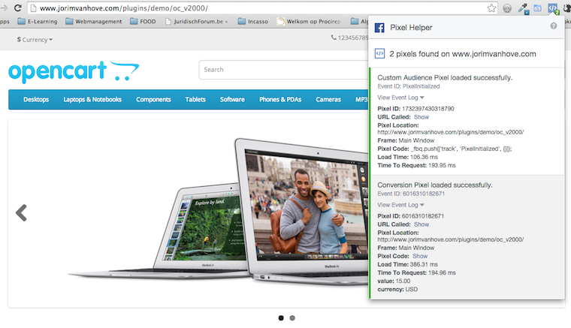
Task: Open the help question mark in Pixel Helper
Action: (554, 26)
